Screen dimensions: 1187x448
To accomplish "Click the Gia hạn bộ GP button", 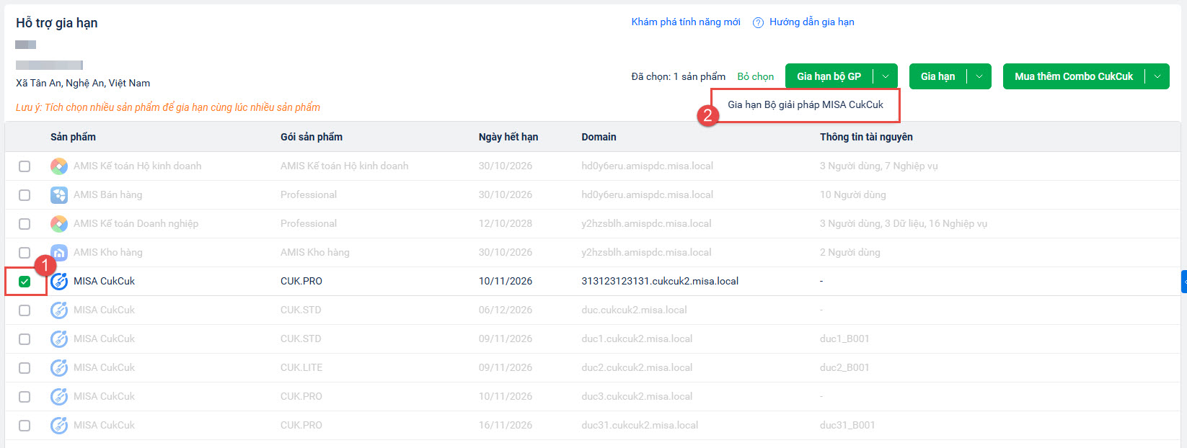I will click(829, 76).
